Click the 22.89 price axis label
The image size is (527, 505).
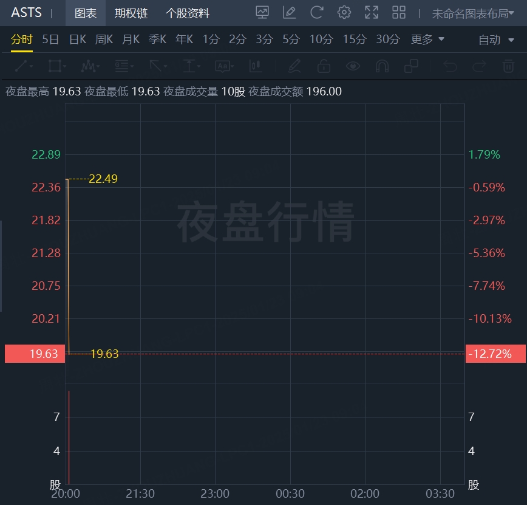[46, 154]
